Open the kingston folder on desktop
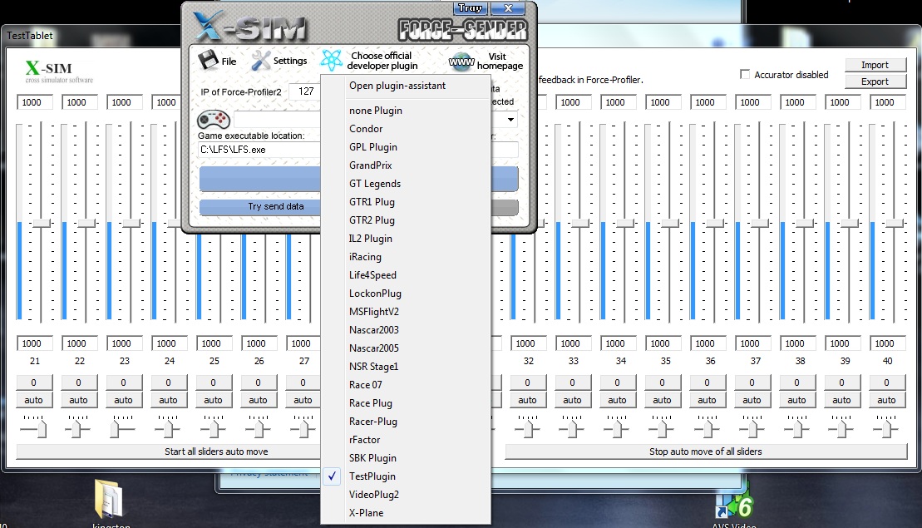The height and width of the screenshot is (528, 922). point(110,499)
